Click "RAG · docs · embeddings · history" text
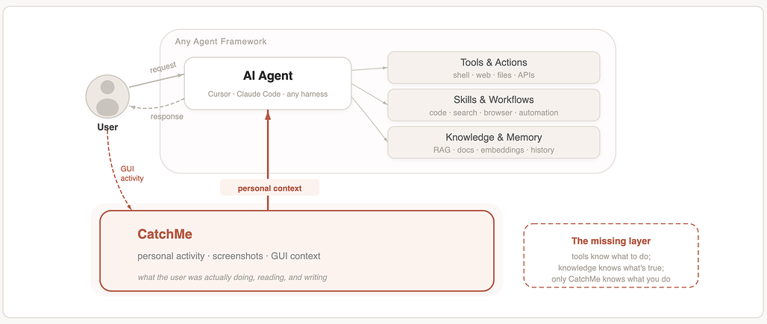This screenshot has height=324, width=767. 493,150
